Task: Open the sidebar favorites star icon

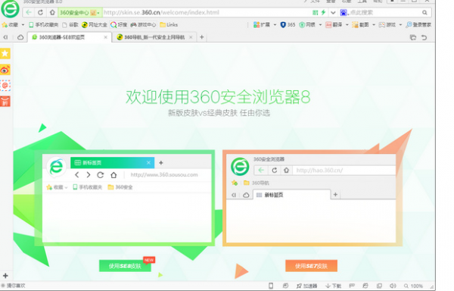Action: (5, 53)
